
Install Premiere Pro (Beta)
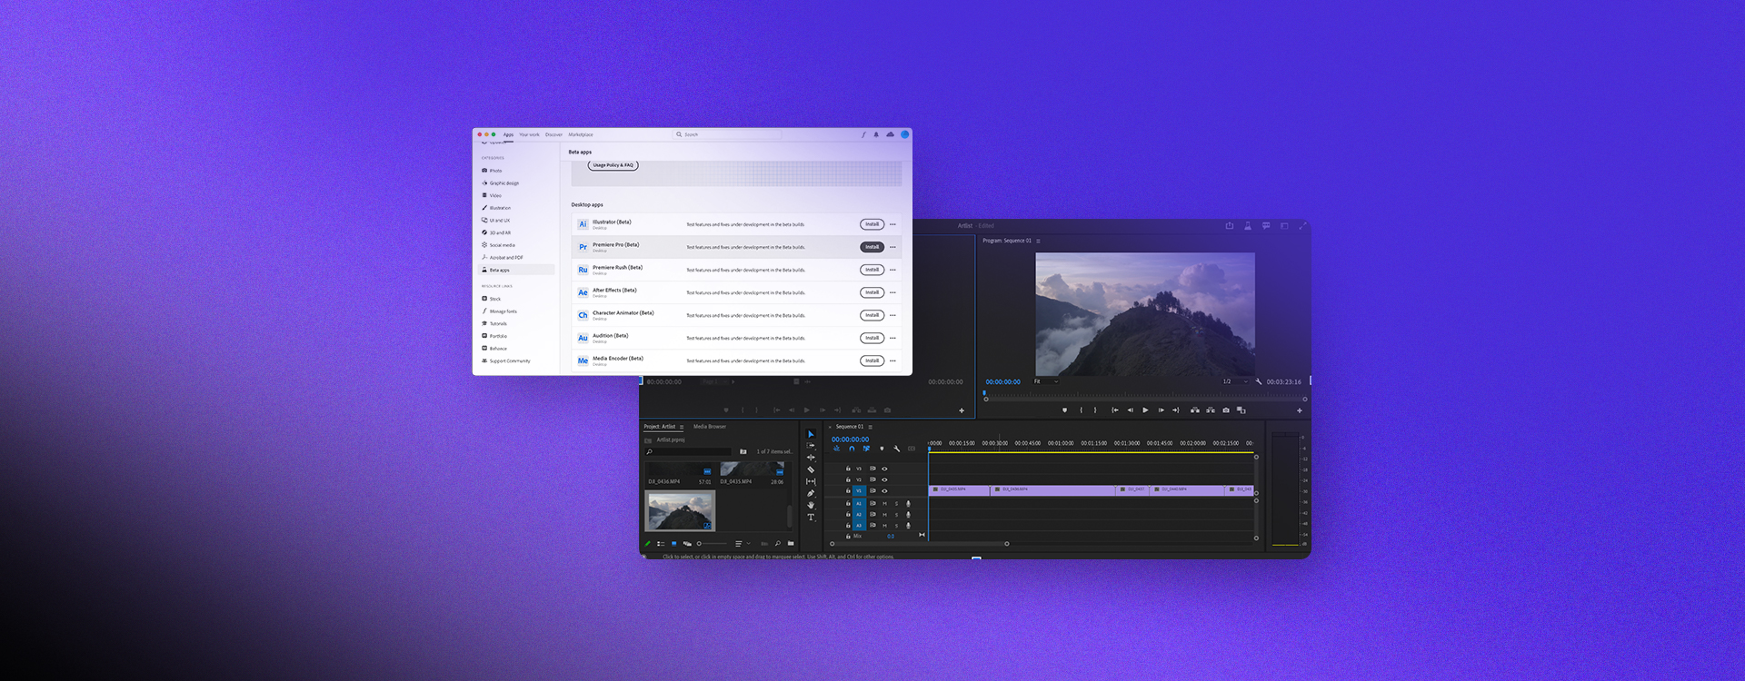point(872,247)
